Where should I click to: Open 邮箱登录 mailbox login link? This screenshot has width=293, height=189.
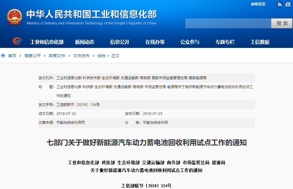[258, 4]
